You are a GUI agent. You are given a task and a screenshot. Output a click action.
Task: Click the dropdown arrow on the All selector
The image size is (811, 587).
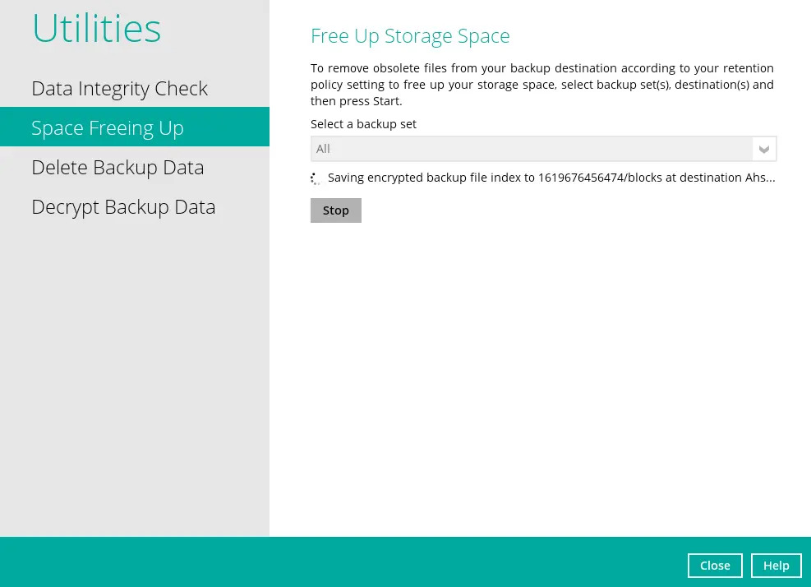coord(763,149)
